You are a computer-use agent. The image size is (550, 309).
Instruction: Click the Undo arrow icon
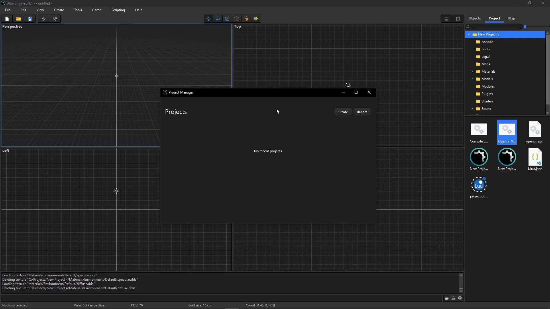pos(44,19)
